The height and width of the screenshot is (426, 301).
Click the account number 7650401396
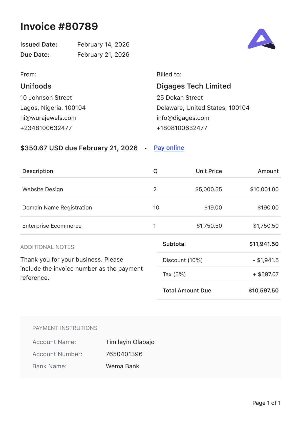click(124, 354)
